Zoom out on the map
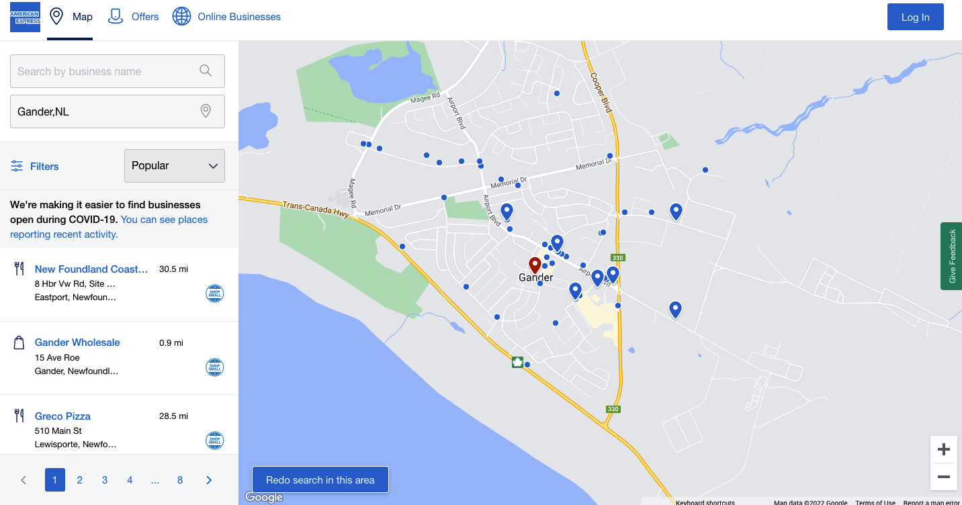 coord(943,477)
